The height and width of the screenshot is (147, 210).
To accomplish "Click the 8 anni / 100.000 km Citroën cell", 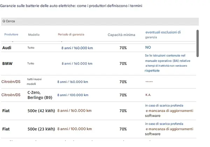I will pyautogui.click(x=72, y=95).
